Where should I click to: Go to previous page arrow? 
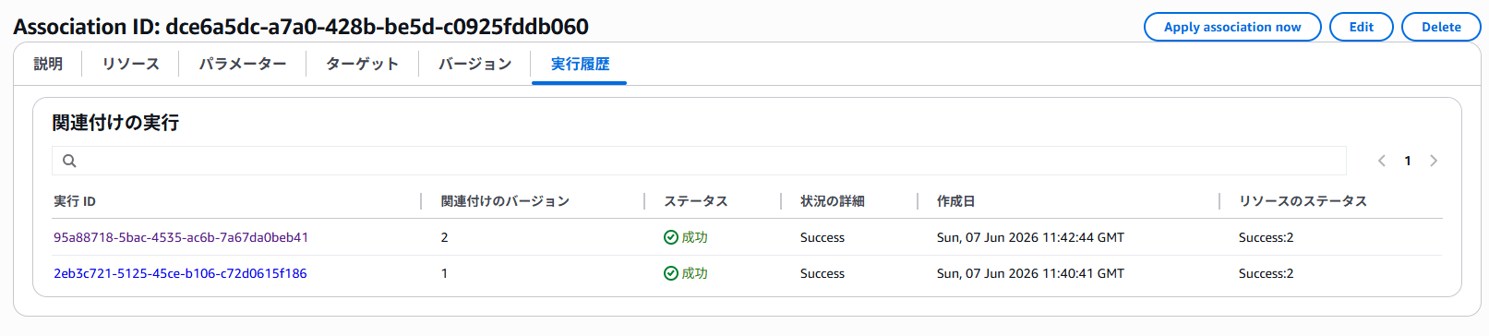[1382, 161]
